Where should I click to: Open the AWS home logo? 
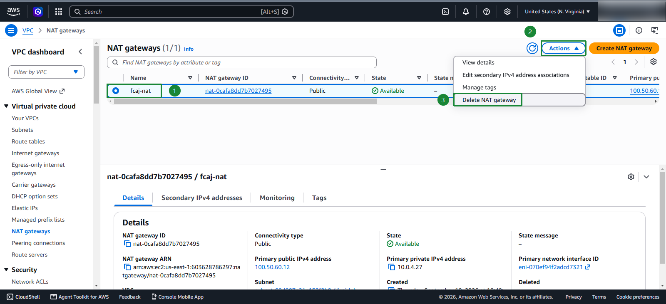[13, 12]
